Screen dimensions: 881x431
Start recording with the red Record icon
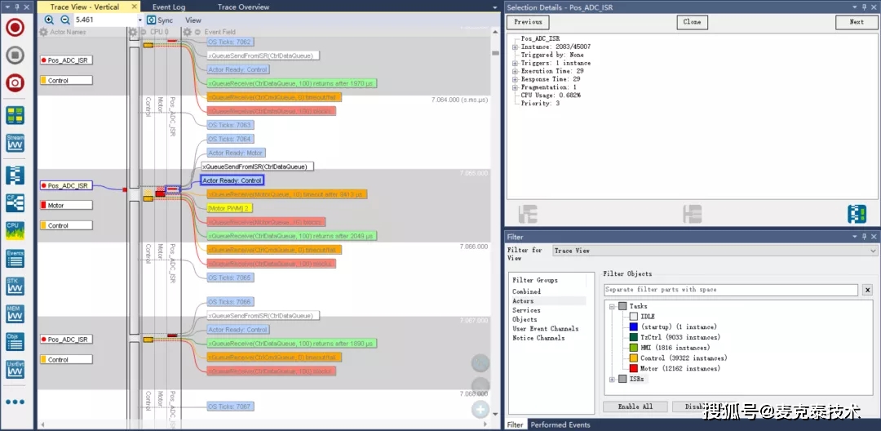[15, 27]
